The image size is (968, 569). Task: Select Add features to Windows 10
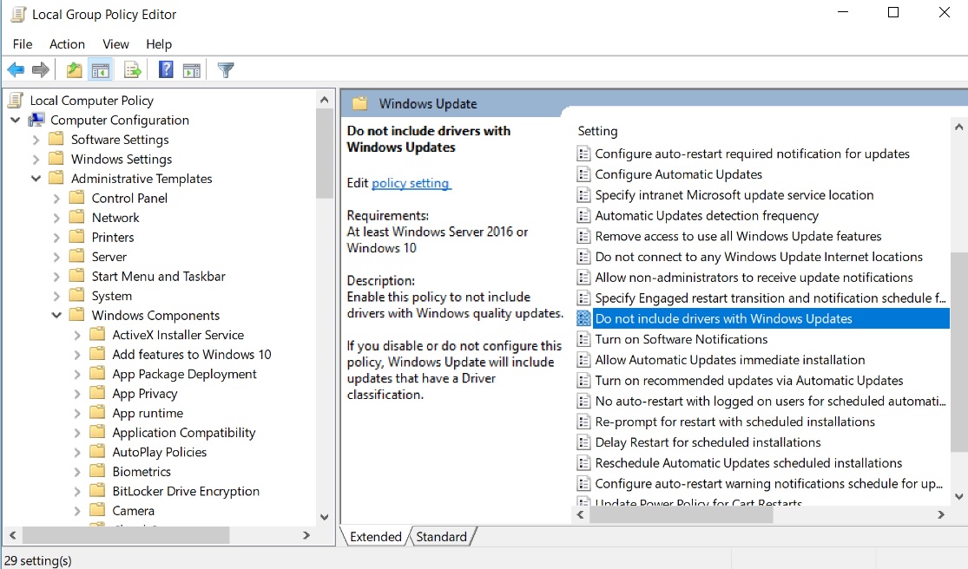coord(191,355)
